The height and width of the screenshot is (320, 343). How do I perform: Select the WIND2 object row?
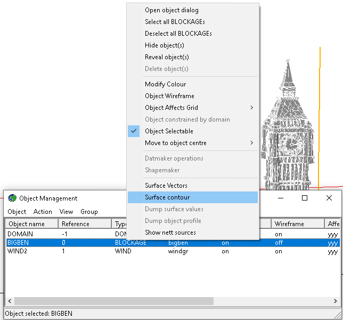click(19, 251)
